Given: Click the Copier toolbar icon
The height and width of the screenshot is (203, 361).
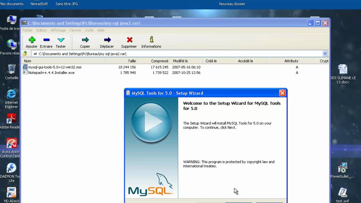Looking at the screenshot, I should tap(85, 40).
